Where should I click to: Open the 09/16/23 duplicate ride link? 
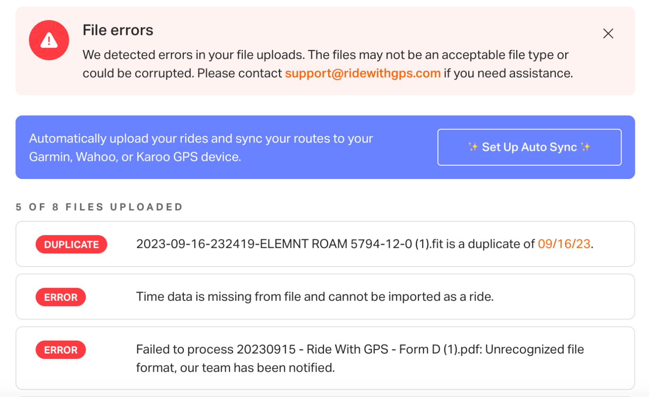point(564,244)
